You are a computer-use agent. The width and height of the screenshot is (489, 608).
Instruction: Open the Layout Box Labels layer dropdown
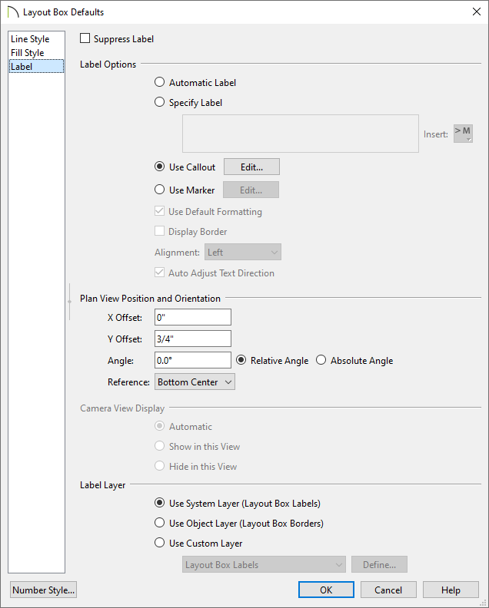pos(264,564)
